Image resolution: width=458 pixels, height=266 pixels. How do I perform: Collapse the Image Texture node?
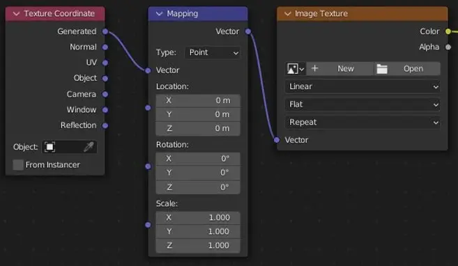288,14
